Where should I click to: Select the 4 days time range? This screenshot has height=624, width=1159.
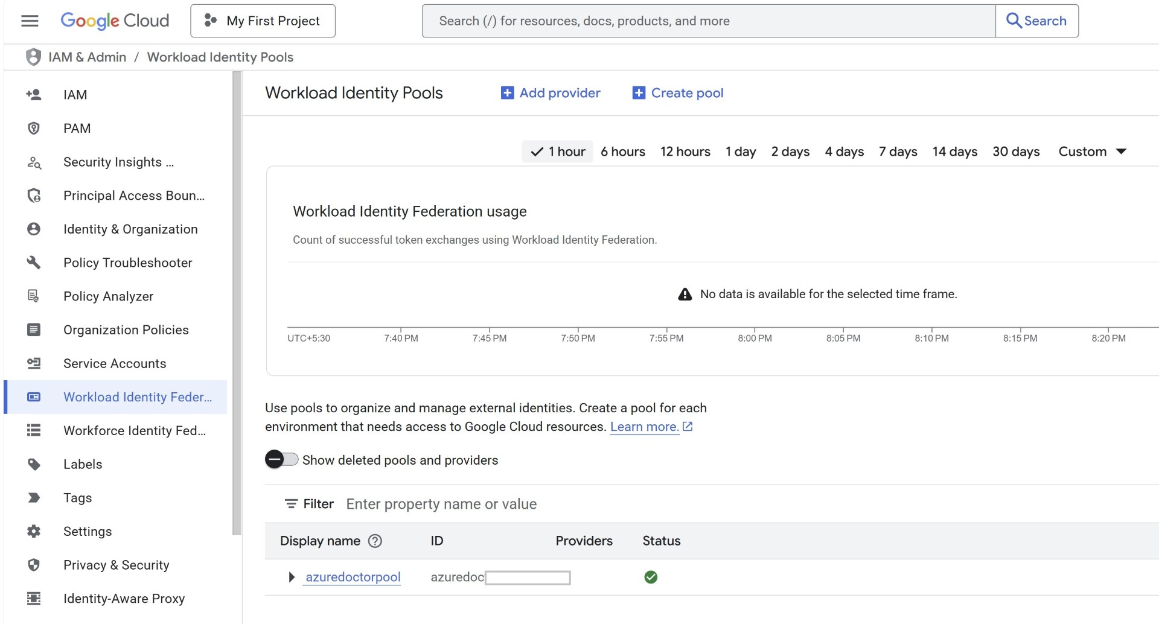(844, 151)
